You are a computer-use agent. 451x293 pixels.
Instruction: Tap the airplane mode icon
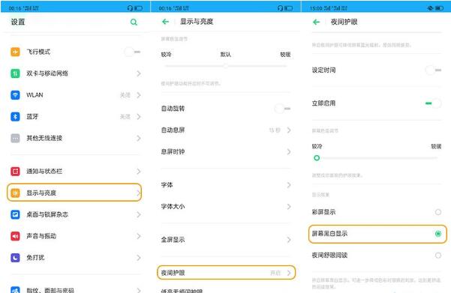click(x=15, y=52)
